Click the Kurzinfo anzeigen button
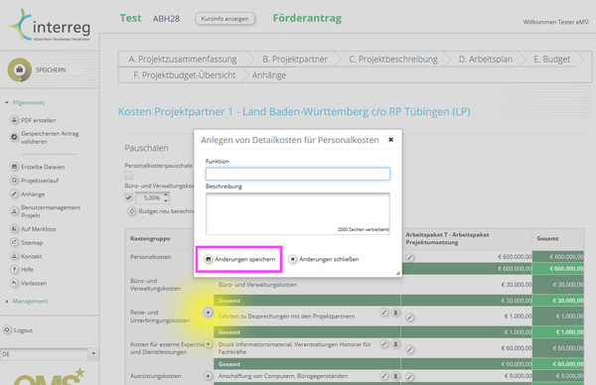Screen dimensions: 596x385 pyautogui.click(x=225, y=19)
